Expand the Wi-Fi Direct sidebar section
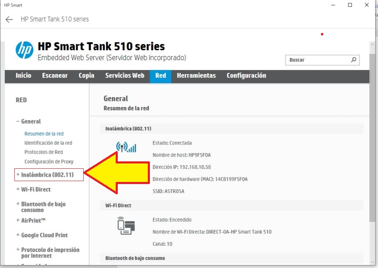378x268 pixels. click(35, 189)
